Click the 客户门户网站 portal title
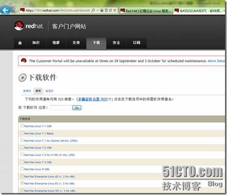This screenshot has width=227, height=195. pos(69,26)
